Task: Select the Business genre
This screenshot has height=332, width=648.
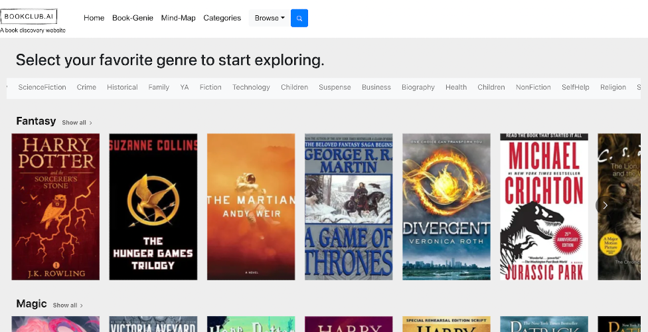Action: [x=376, y=87]
